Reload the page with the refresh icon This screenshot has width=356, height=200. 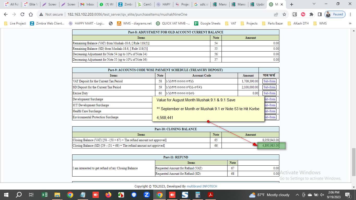(22, 14)
